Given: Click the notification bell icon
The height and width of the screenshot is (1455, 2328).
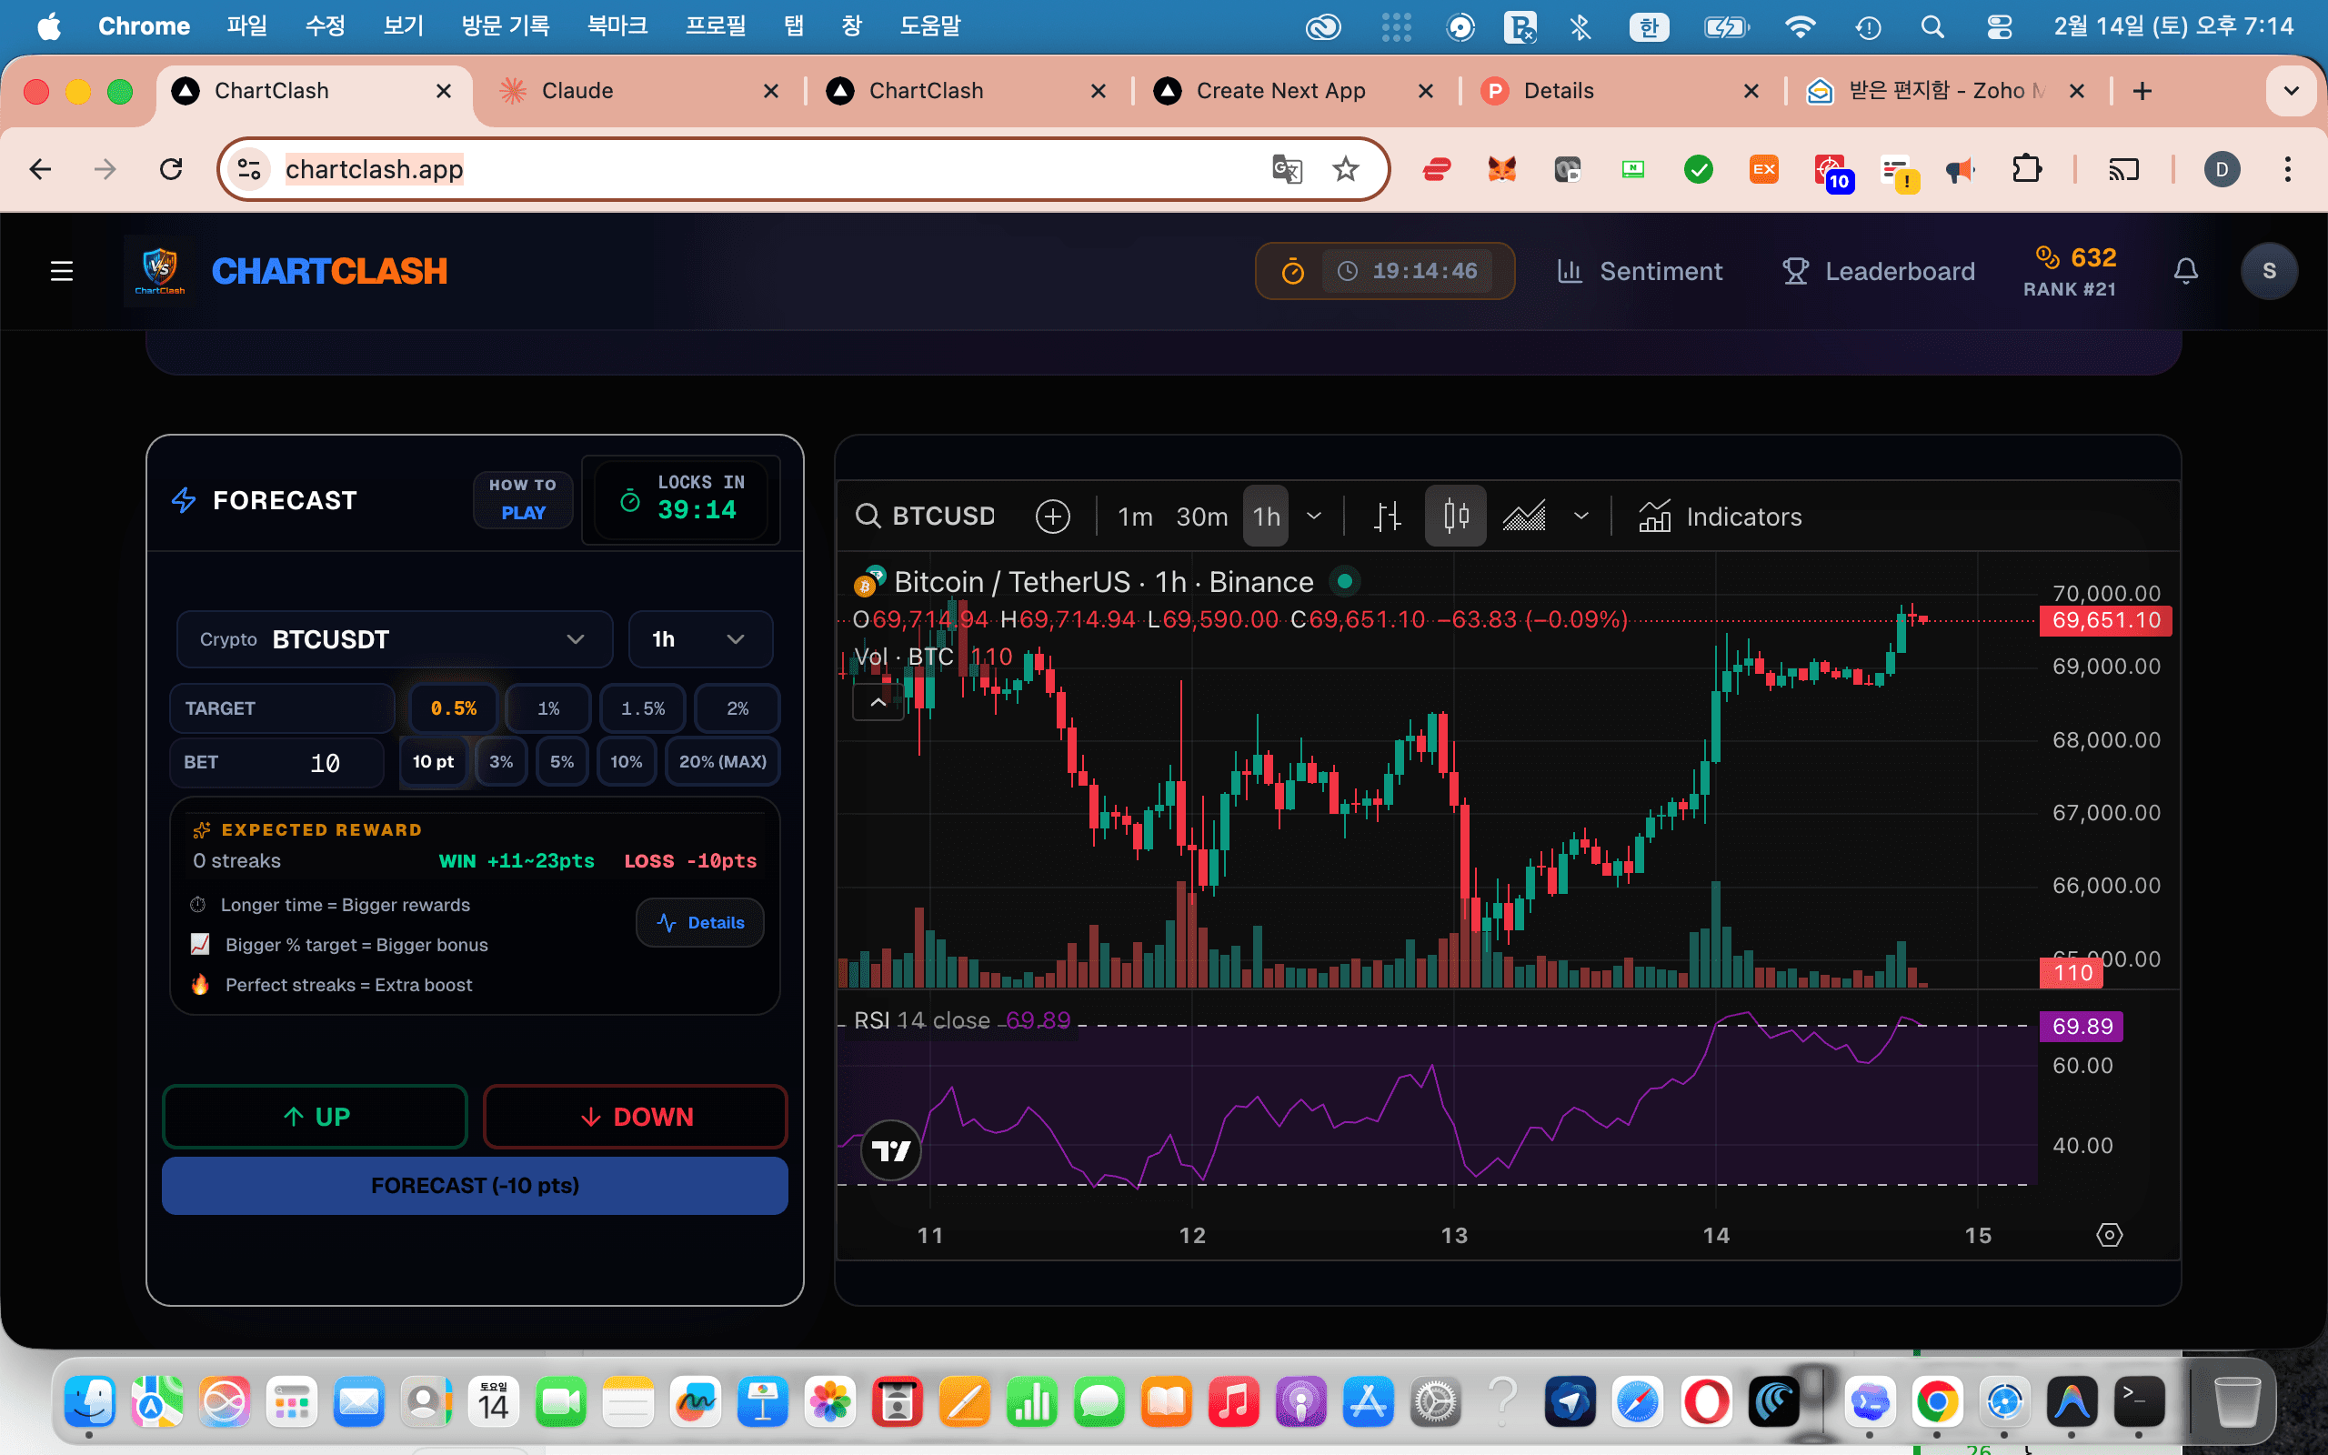Looking at the screenshot, I should [2185, 270].
